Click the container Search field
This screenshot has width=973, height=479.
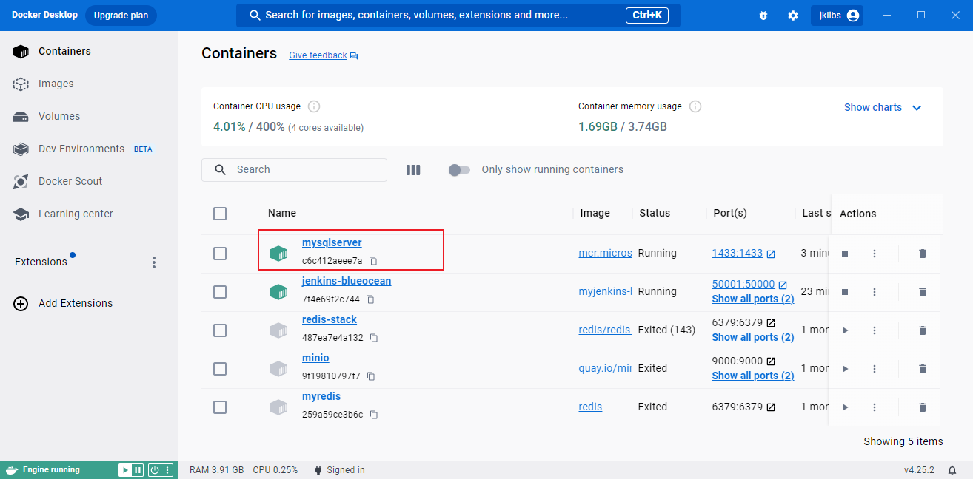tap(294, 170)
